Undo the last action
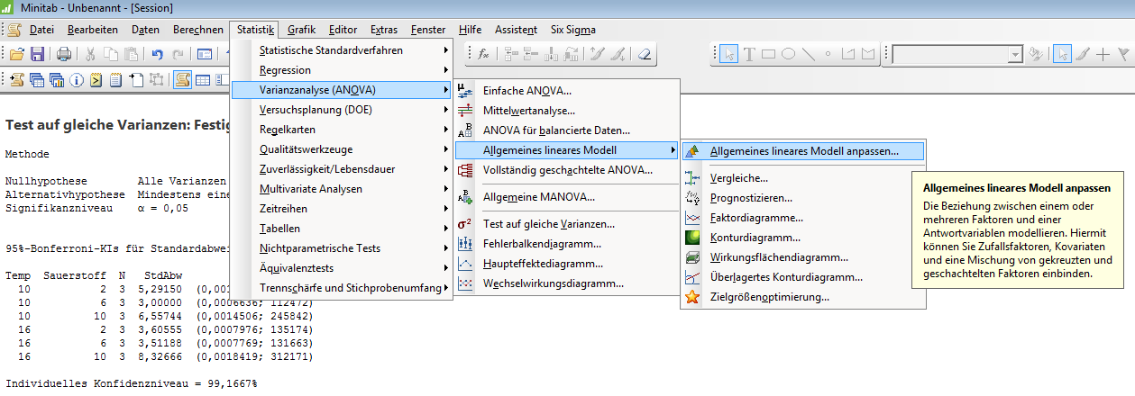 (x=157, y=54)
